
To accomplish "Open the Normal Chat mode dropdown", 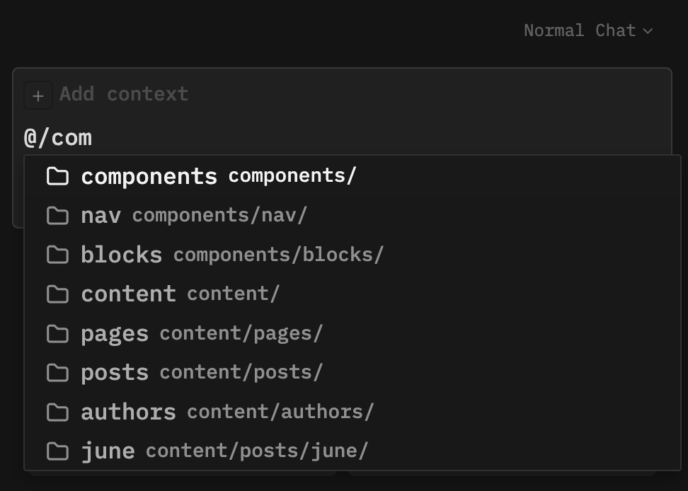I will 580,30.
